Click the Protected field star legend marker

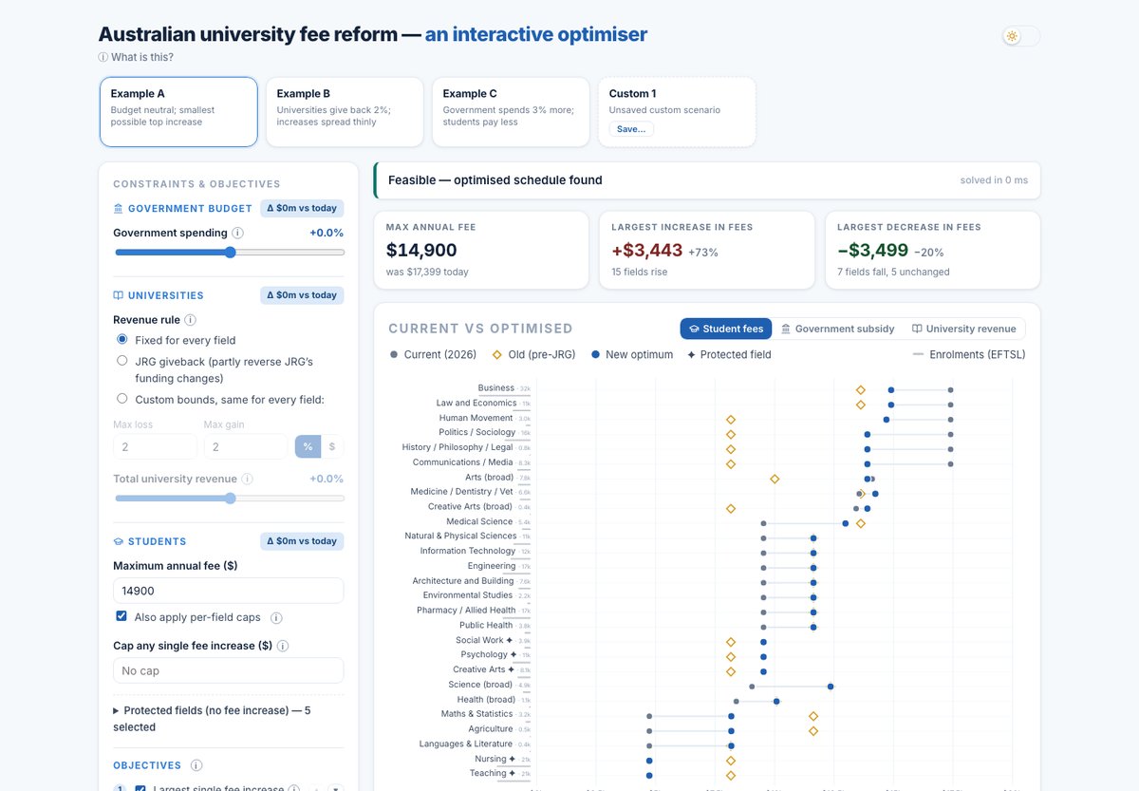click(x=690, y=354)
